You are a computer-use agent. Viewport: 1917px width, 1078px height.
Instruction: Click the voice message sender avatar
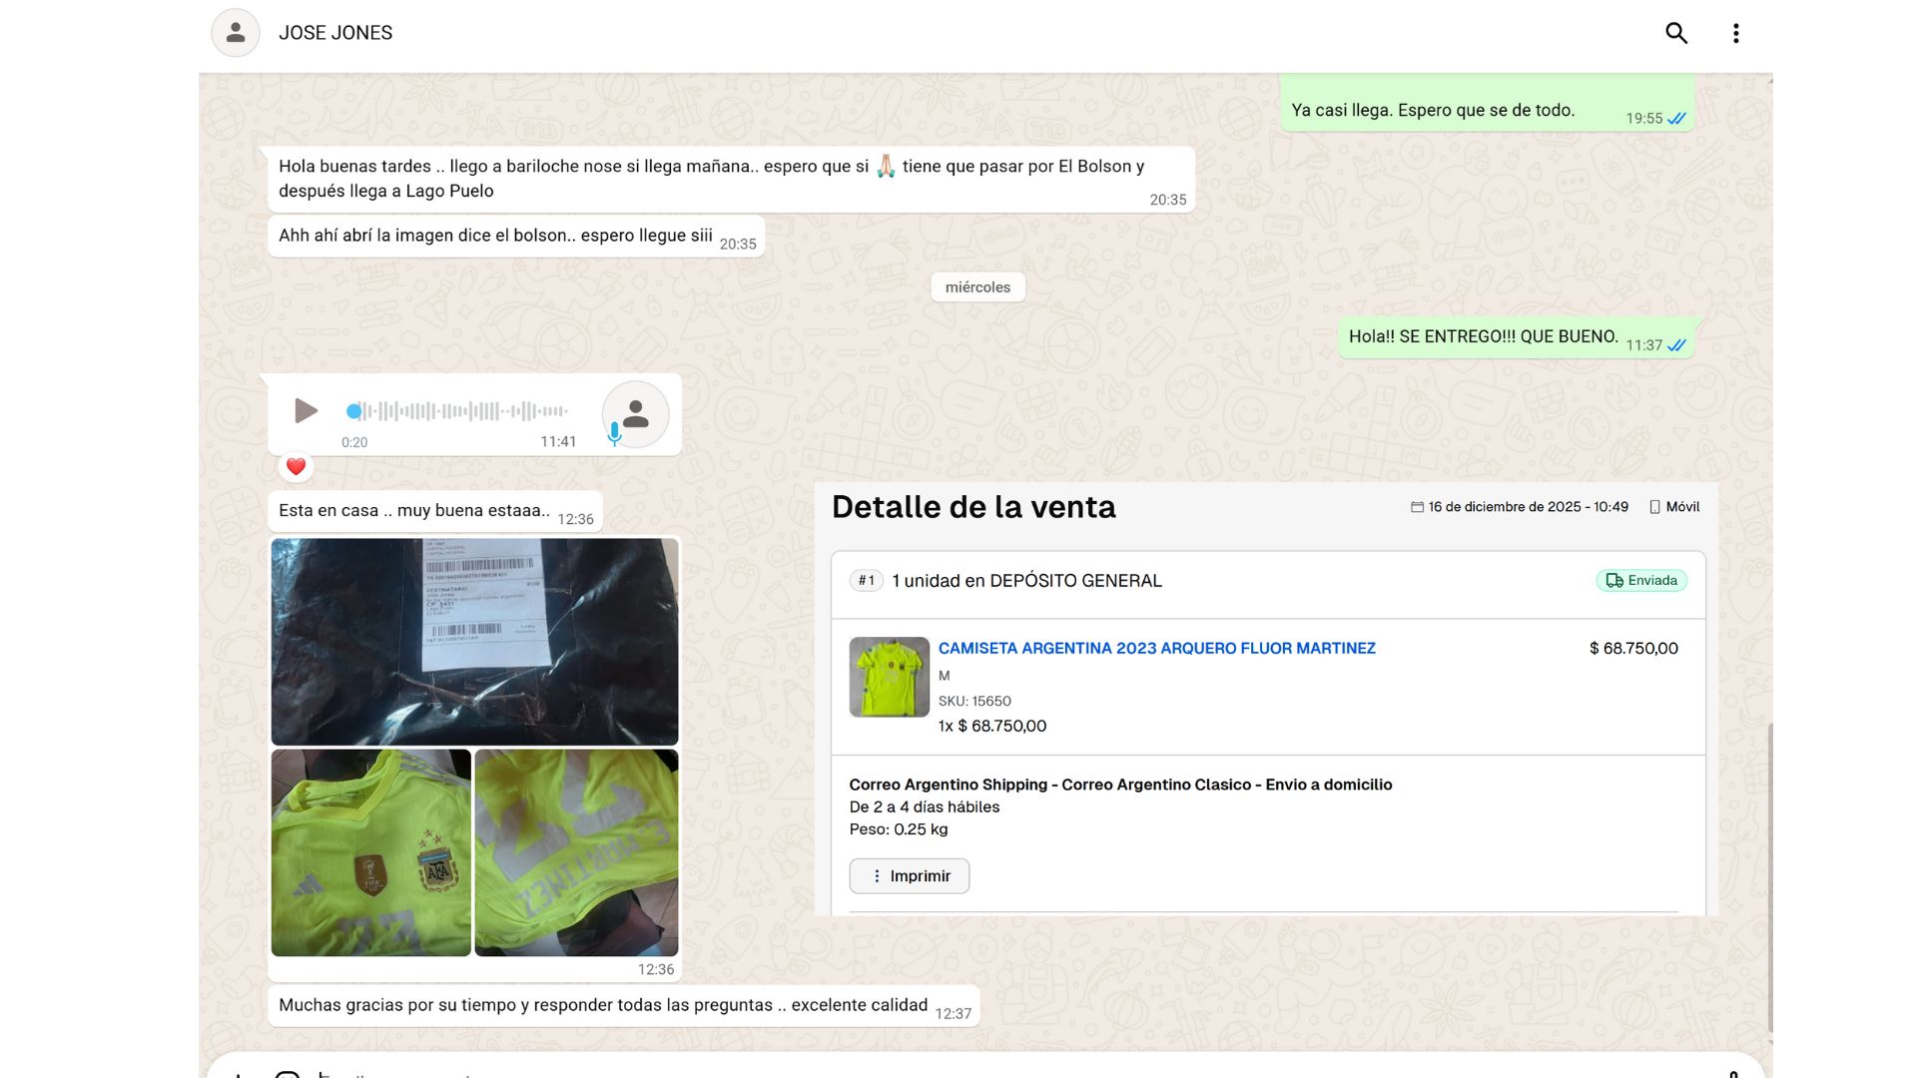click(635, 413)
